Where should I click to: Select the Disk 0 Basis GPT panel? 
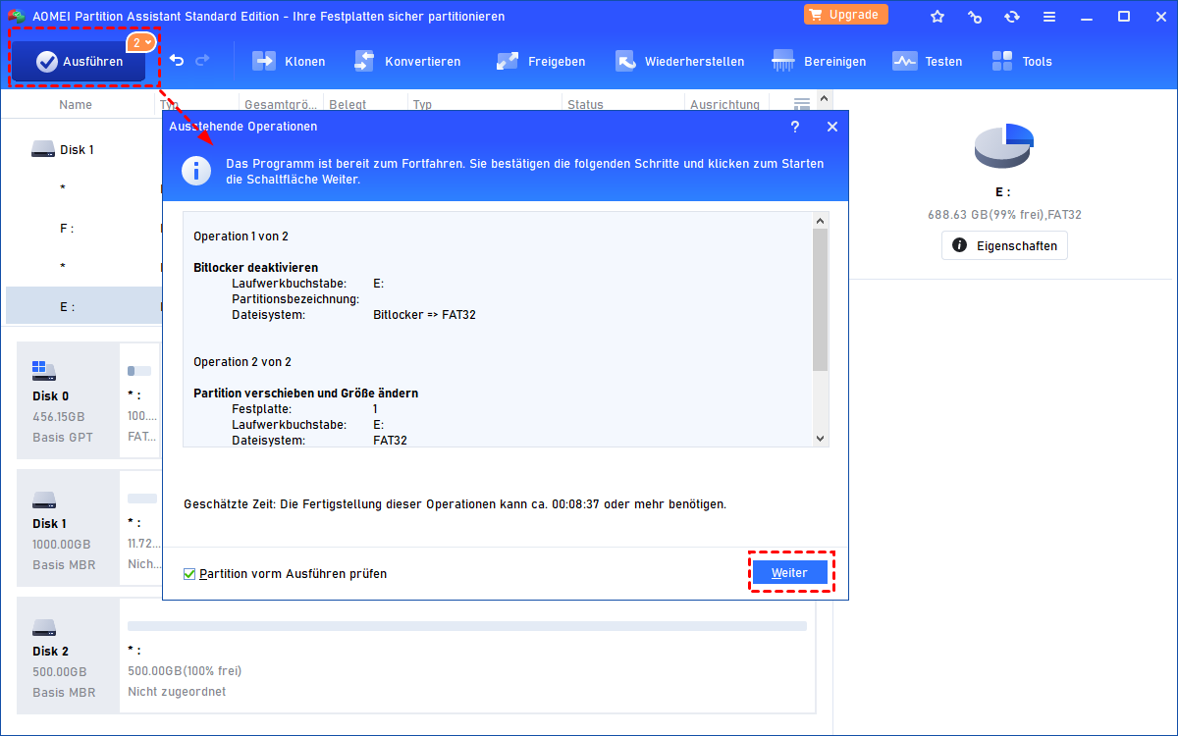tap(69, 400)
